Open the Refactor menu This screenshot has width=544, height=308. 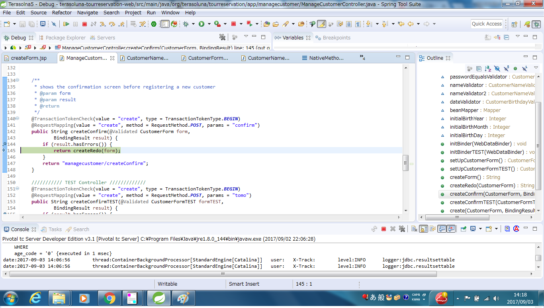[x=62, y=12]
